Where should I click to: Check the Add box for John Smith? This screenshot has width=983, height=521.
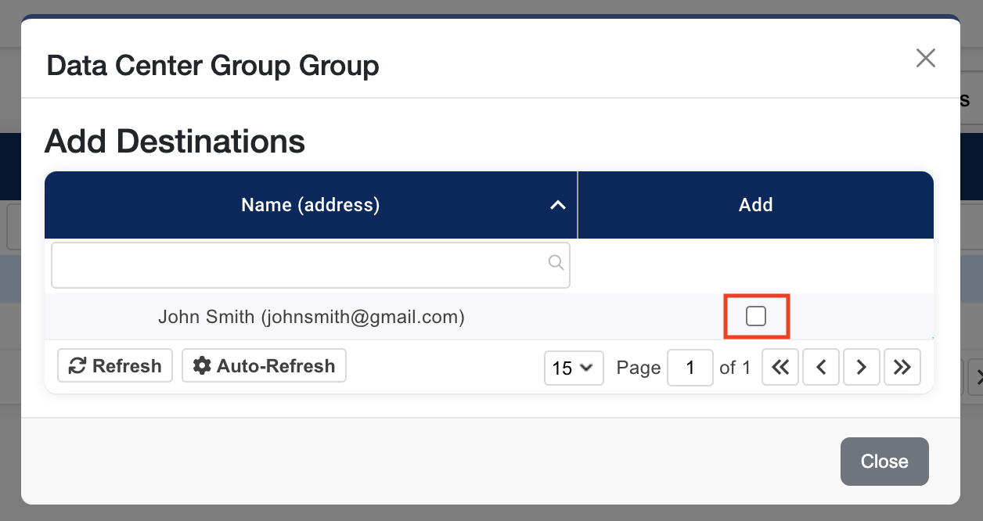(x=755, y=316)
